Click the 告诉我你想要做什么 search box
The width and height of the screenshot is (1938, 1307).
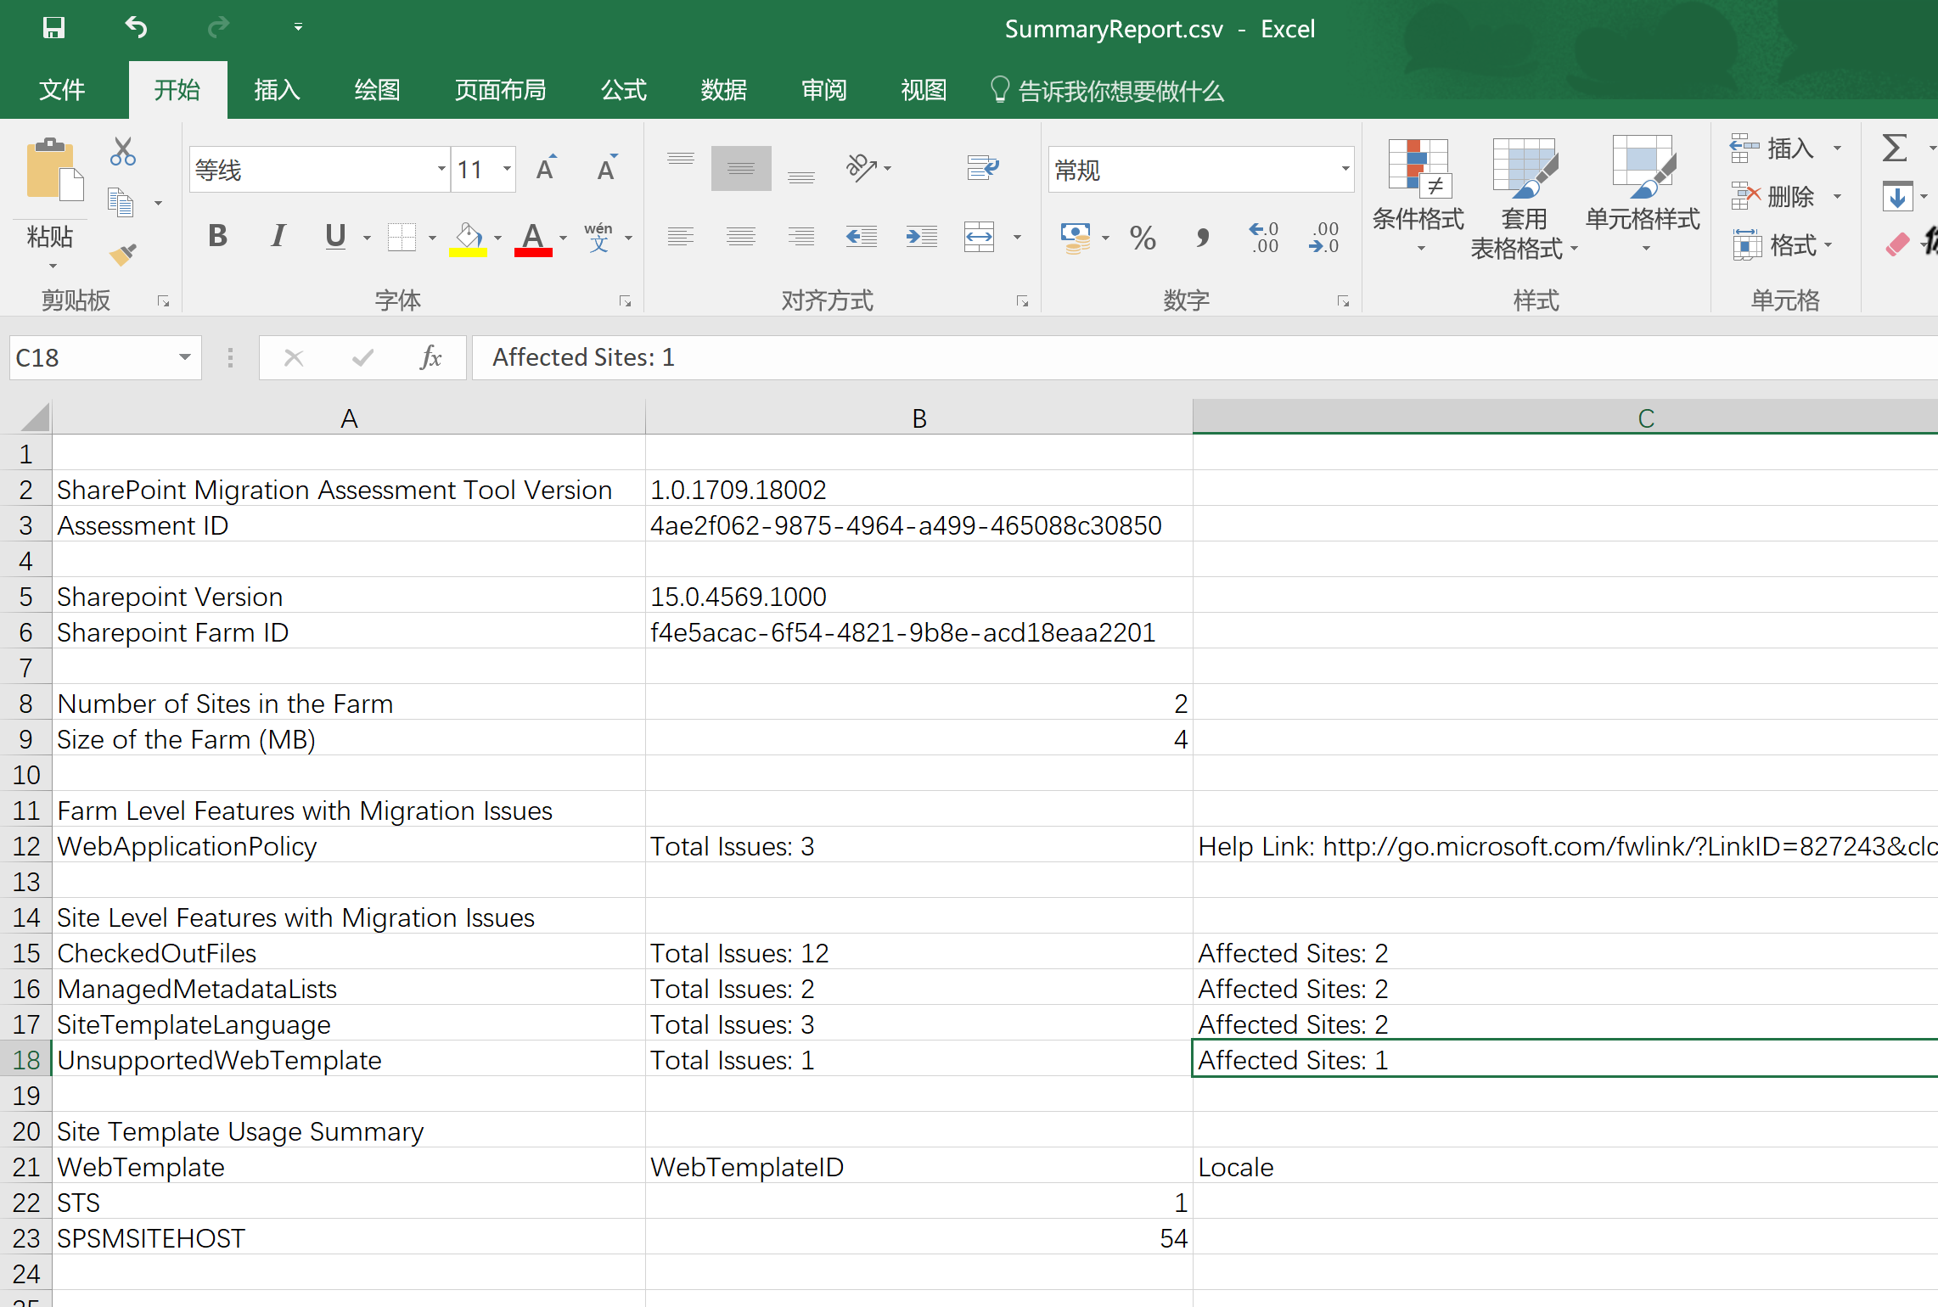coord(1109,90)
